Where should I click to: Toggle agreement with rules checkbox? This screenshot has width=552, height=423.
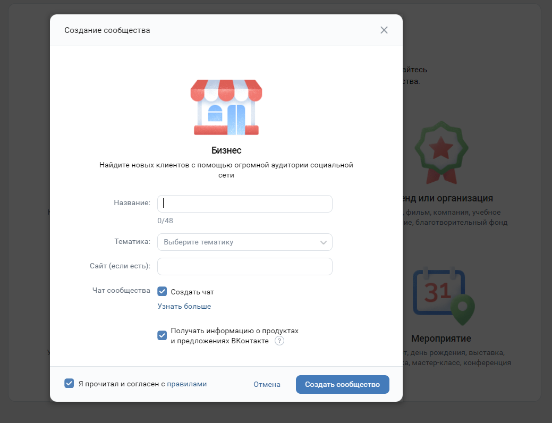click(x=69, y=384)
